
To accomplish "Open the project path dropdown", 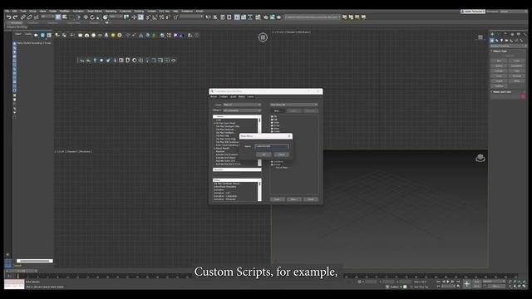I will coord(313,17).
